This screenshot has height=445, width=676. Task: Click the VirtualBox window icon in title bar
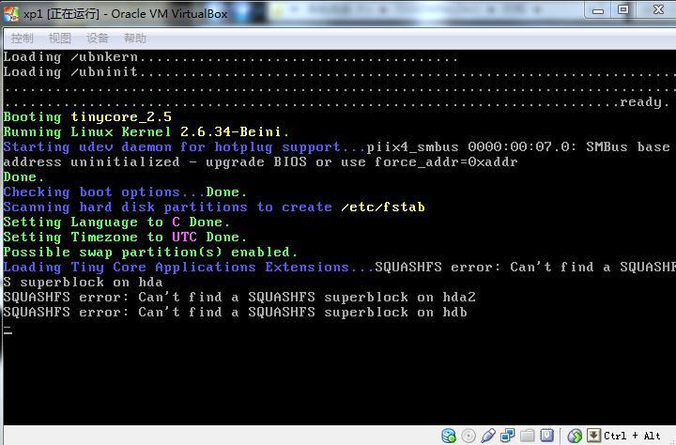(11, 13)
